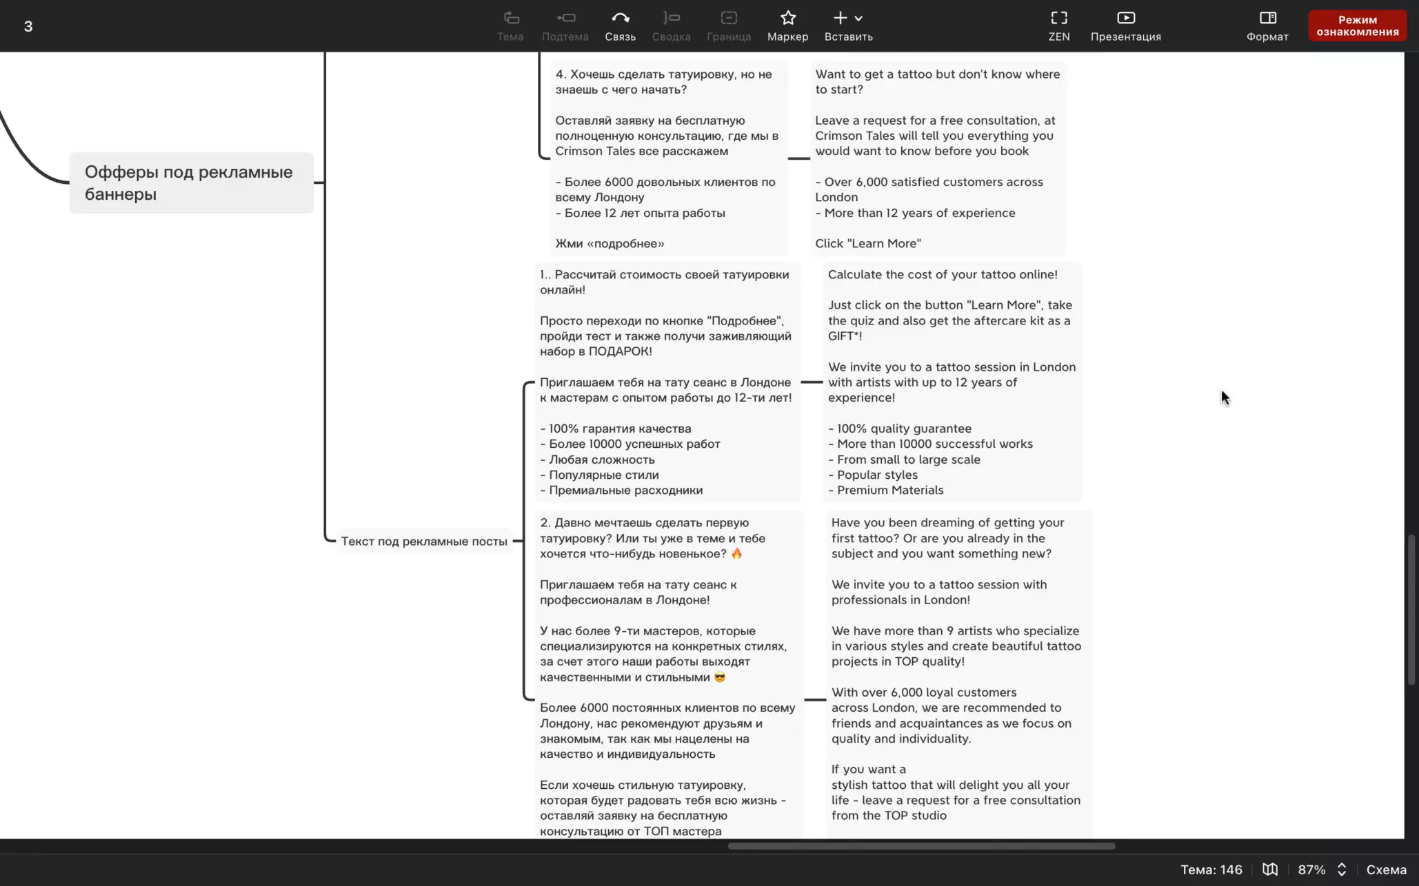Select the 'Текст под рекламные посты' node
The width and height of the screenshot is (1419, 886).
click(423, 541)
